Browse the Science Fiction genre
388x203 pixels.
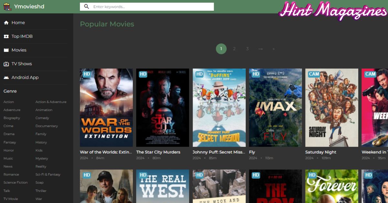16,183
